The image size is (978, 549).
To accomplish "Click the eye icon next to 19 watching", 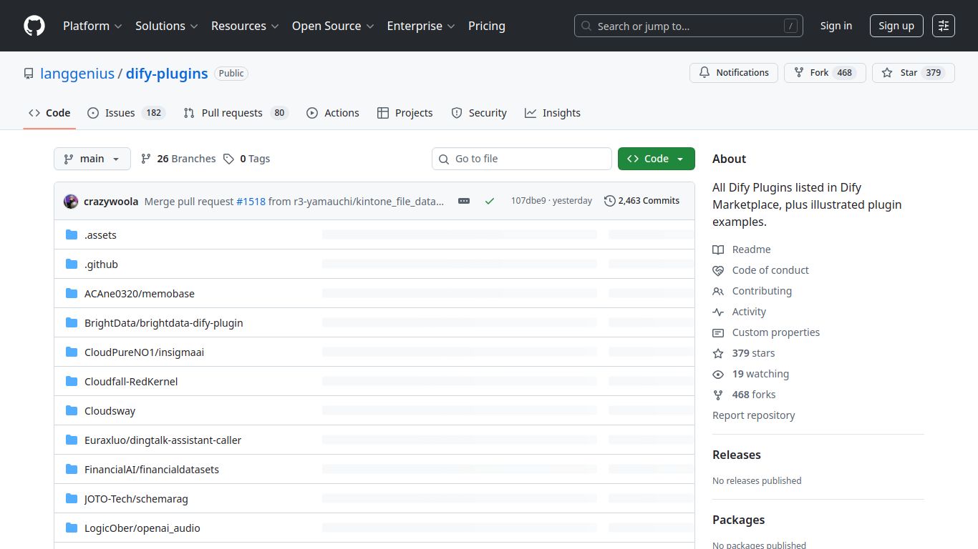I will (718, 374).
